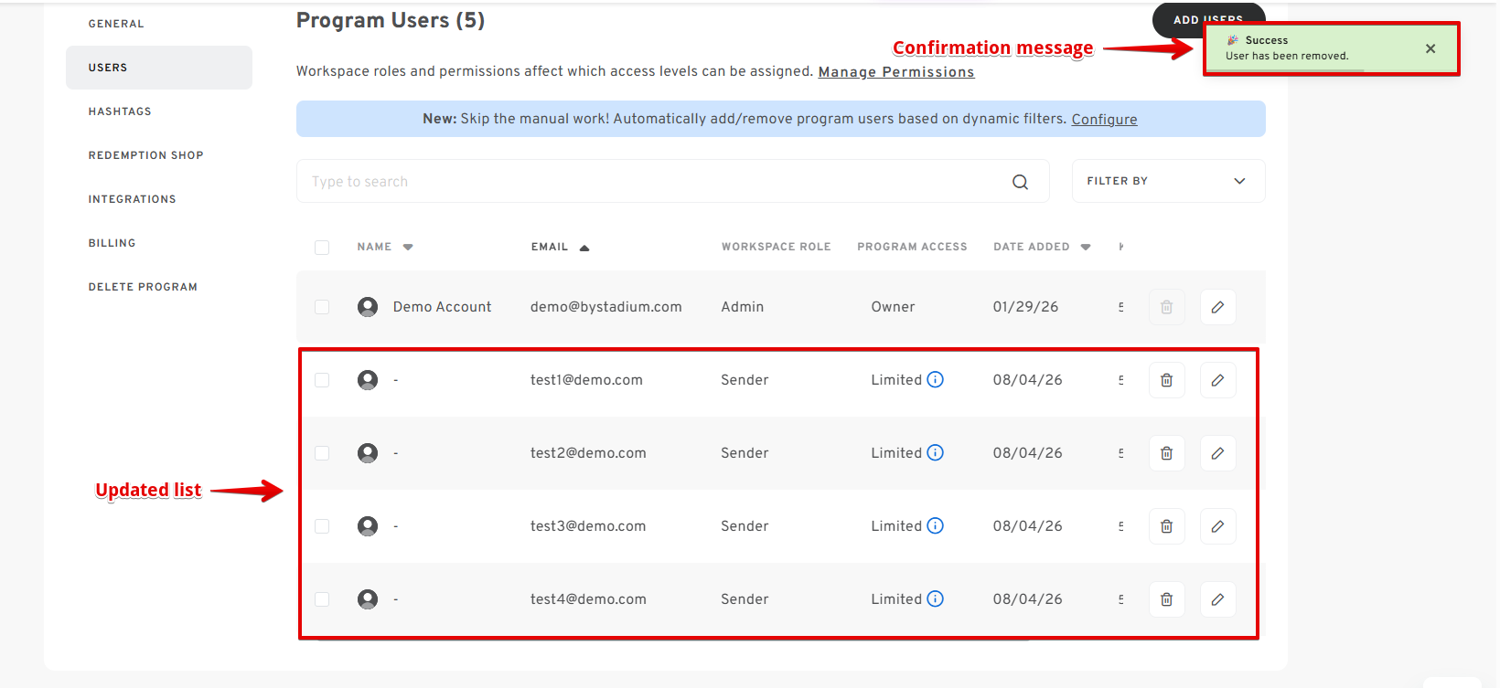Viewport: 1500px width, 688px height.
Task: Check the test3@demo.com row checkbox
Action: coord(322,526)
